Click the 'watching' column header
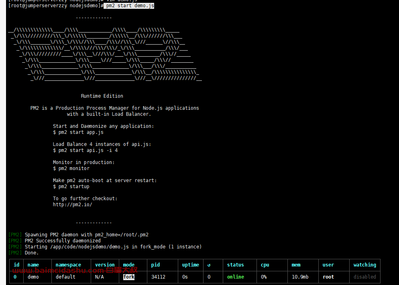Image resolution: width=399 pixels, height=285 pixels. tap(365, 265)
